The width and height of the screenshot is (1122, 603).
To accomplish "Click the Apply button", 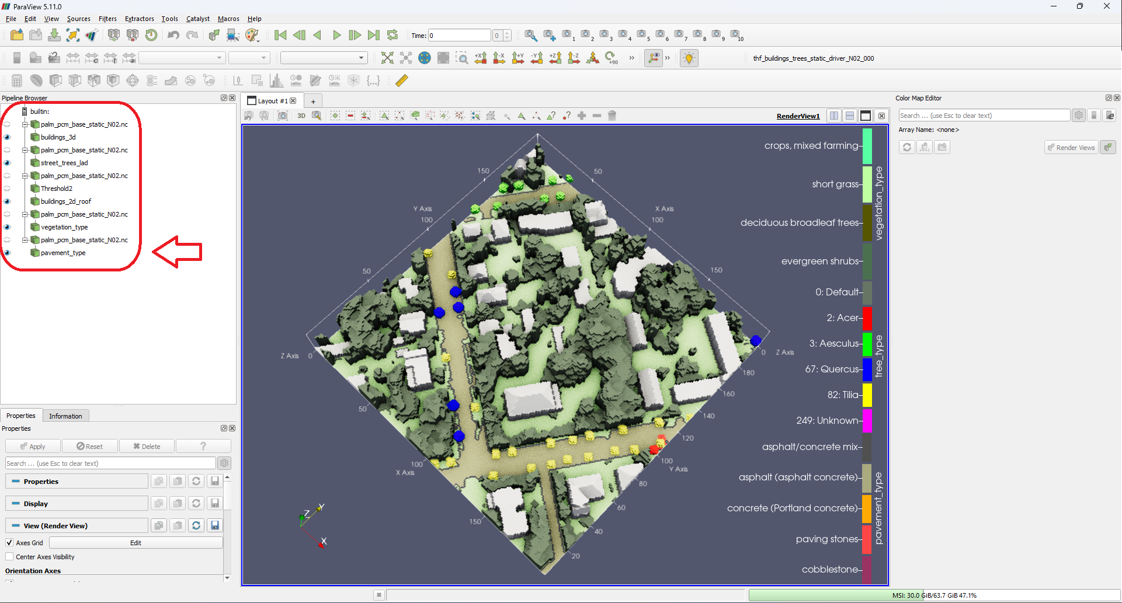I will 33,446.
